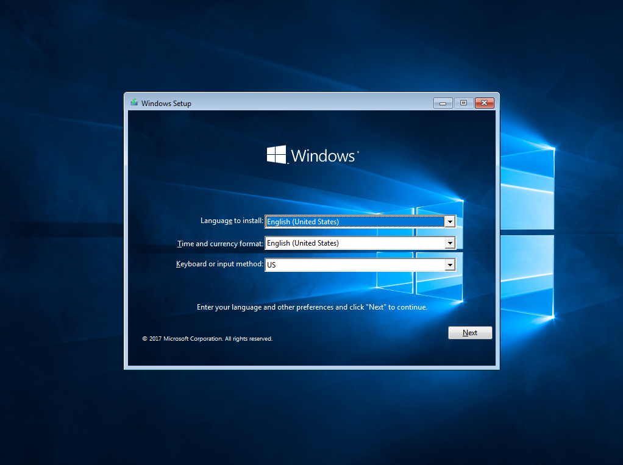Click the 'Windows Setup' title text

166,103
